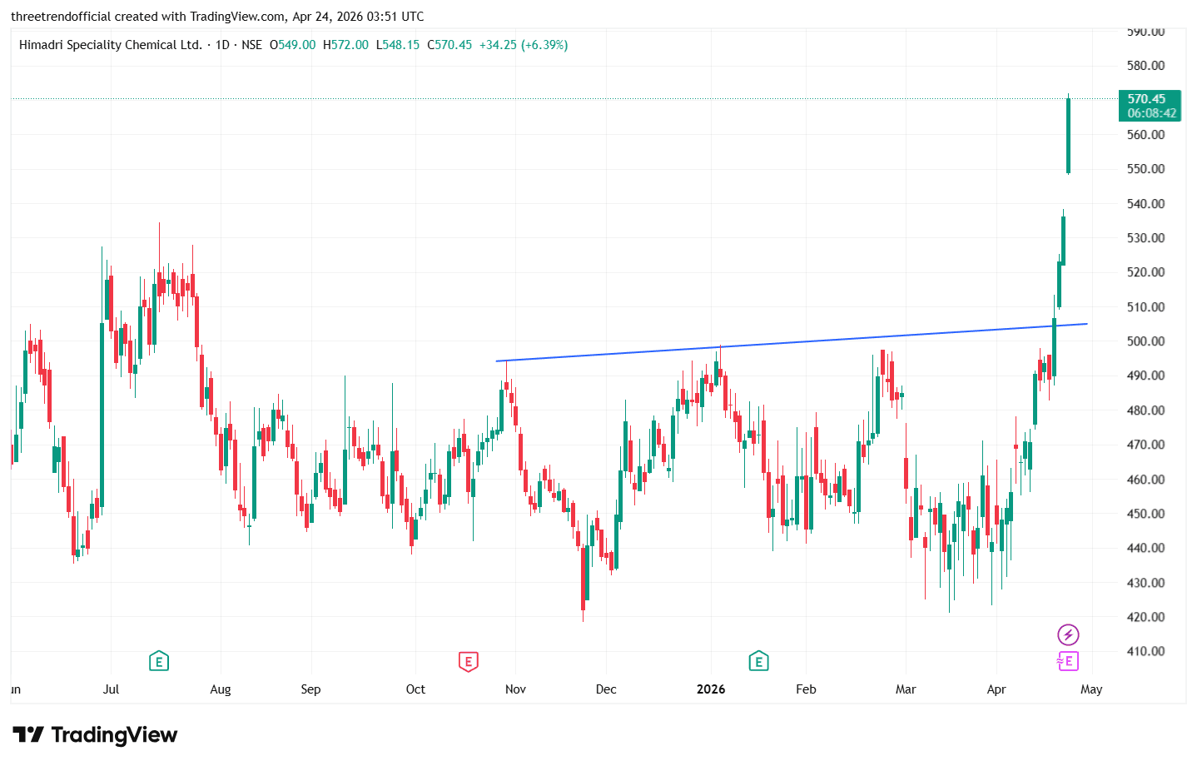
Task: Click the close value C570.45
Action: click(x=449, y=45)
